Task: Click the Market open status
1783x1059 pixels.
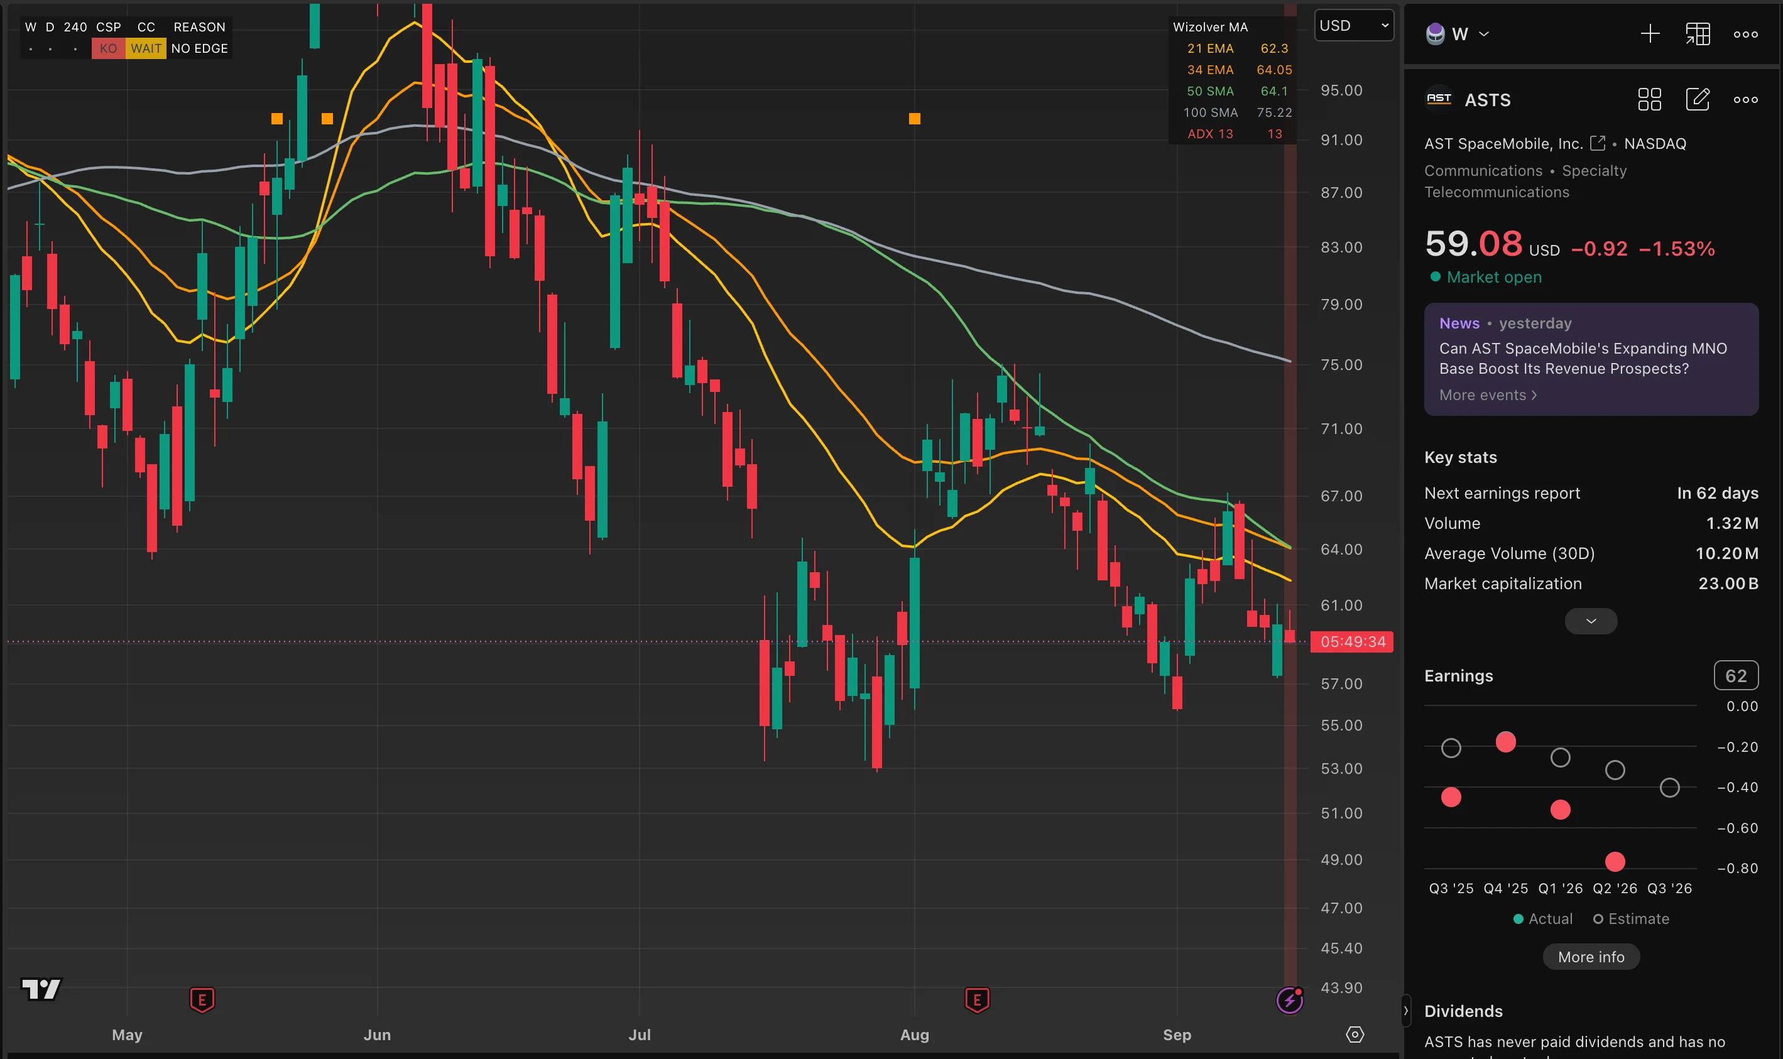Action: (x=1486, y=277)
